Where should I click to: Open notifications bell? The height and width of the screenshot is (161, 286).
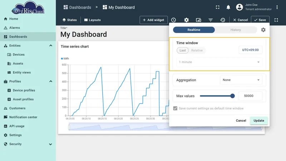[x=228, y=7]
